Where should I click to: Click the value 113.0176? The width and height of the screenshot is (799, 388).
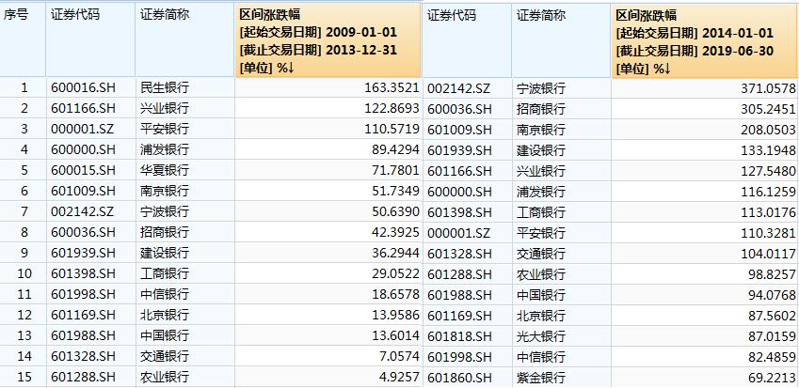(769, 212)
